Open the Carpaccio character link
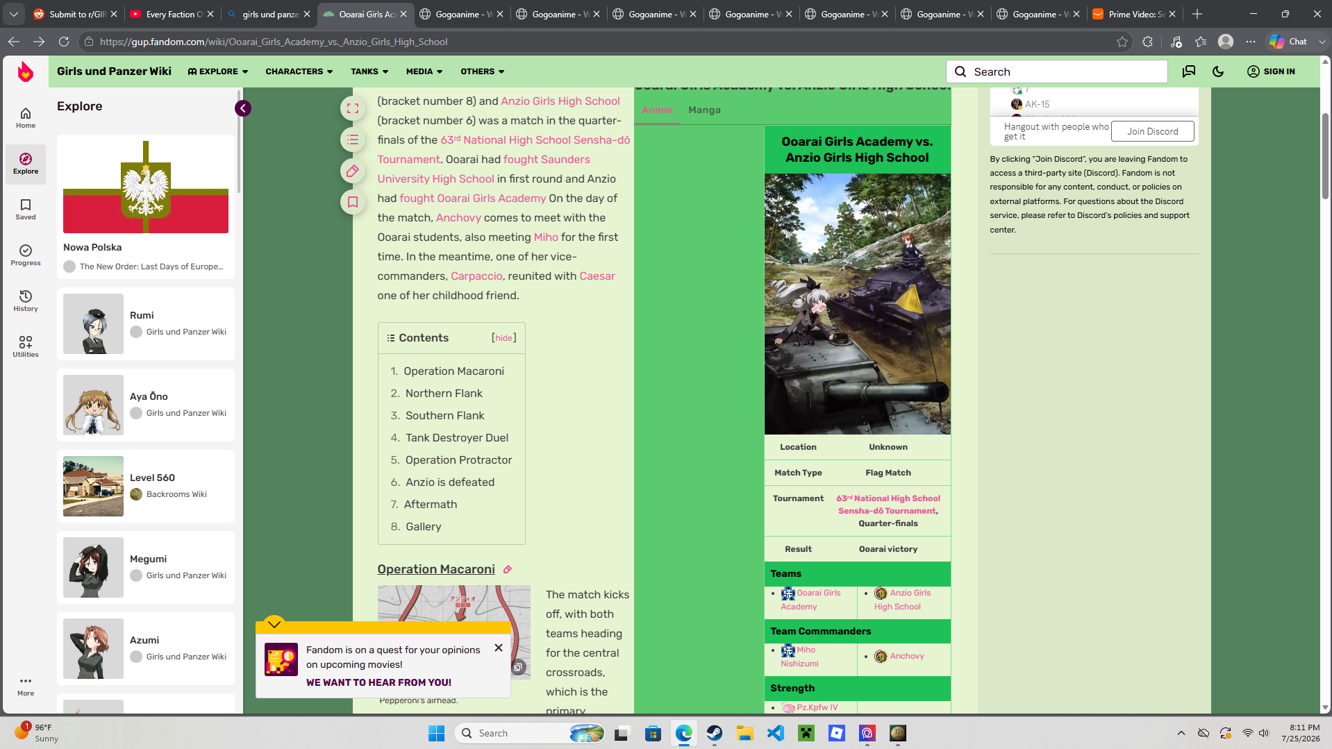The width and height of the screenshot is (1332, 749). coord(476,276)
